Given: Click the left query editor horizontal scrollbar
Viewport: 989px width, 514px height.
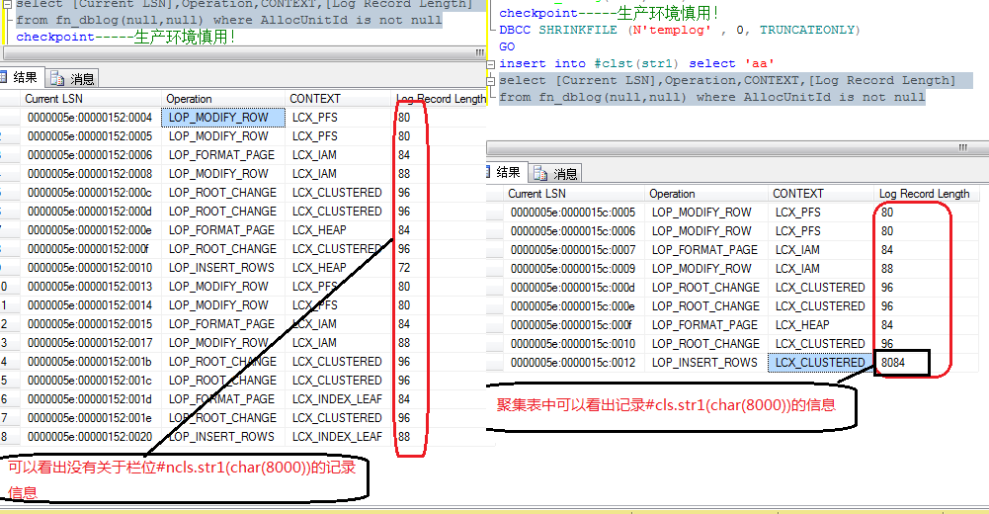Looking at the screenshot, I should (245, 52).
